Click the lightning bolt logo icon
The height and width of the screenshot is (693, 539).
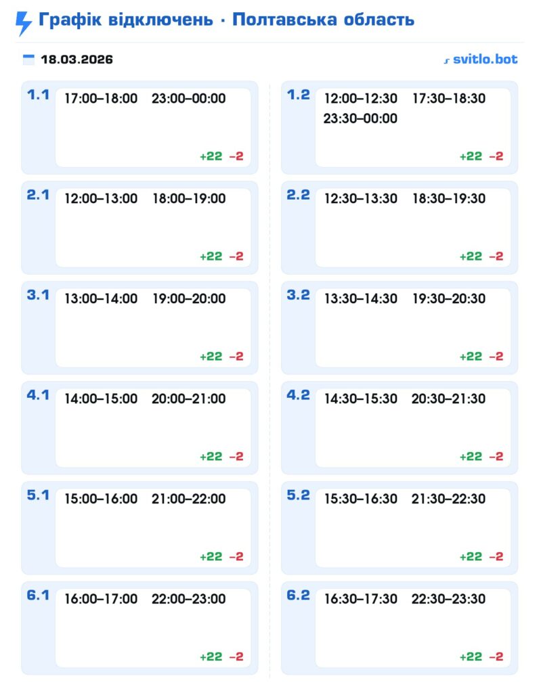pos(24,24)
